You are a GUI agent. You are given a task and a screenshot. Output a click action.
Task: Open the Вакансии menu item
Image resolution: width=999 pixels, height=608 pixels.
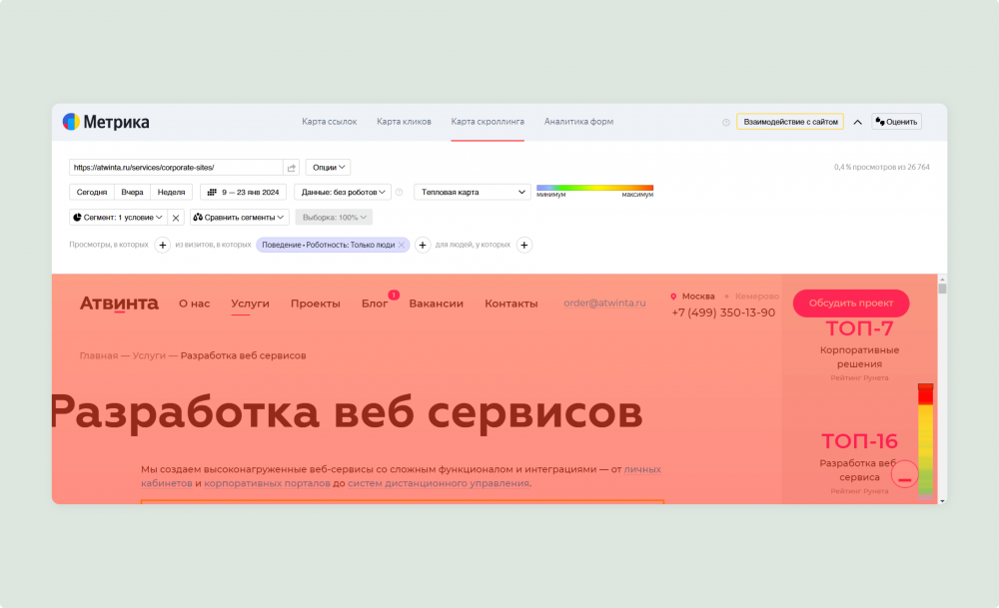(x=436, y=304)
